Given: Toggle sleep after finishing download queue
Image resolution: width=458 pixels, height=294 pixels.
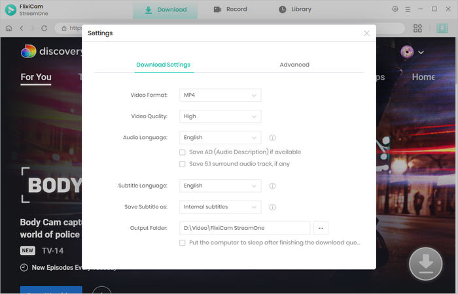Looking at the screenshot, I should click(x=183, y=242).
